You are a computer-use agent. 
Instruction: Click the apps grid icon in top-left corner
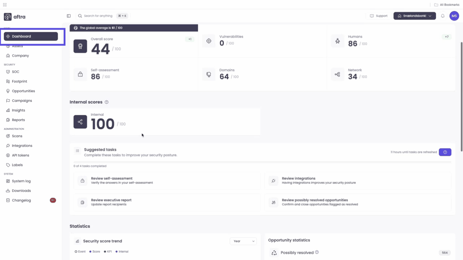click(x=5, y=4)
